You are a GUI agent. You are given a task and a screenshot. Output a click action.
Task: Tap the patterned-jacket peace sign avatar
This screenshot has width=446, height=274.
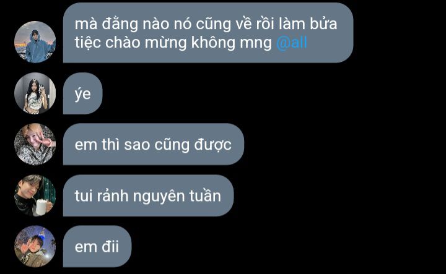click(35, 144)
